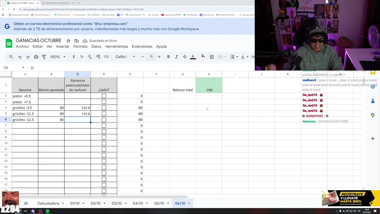Open the Contacts side panel icon

tap(373, 101)
